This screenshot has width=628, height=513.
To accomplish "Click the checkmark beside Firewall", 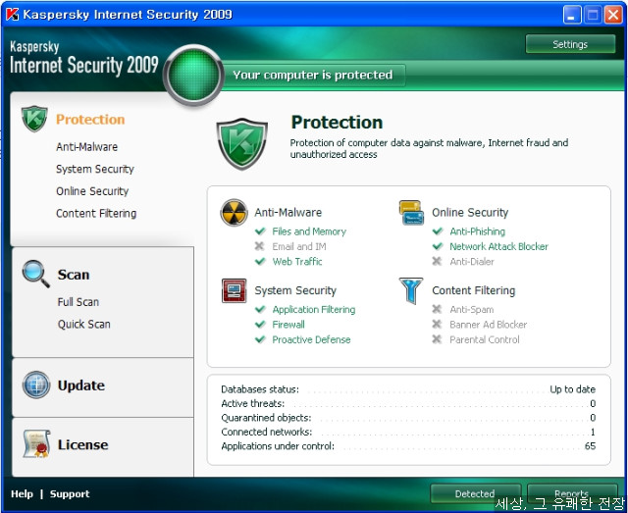I will coord(260,324).
